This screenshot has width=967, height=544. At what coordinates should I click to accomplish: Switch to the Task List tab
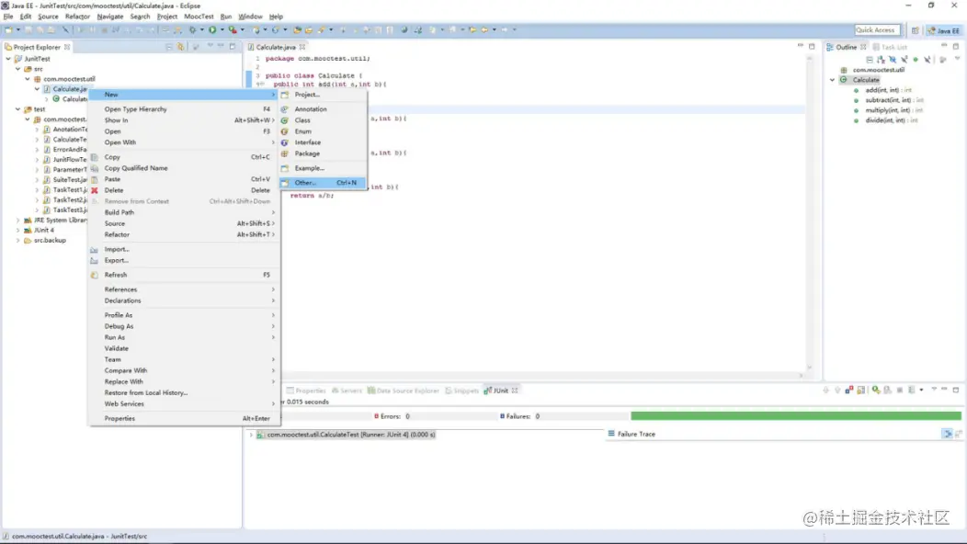(890, 47)
